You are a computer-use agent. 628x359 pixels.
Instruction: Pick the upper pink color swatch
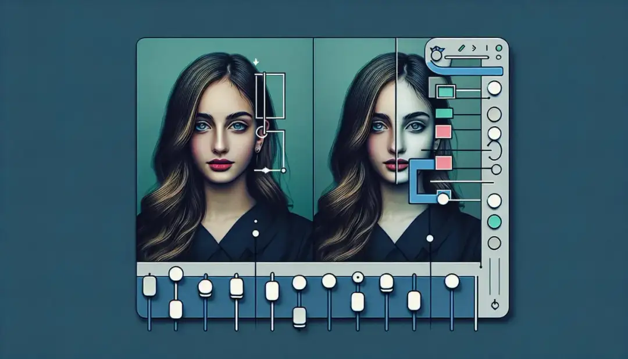pyautogui.click(x=443, y=131)
